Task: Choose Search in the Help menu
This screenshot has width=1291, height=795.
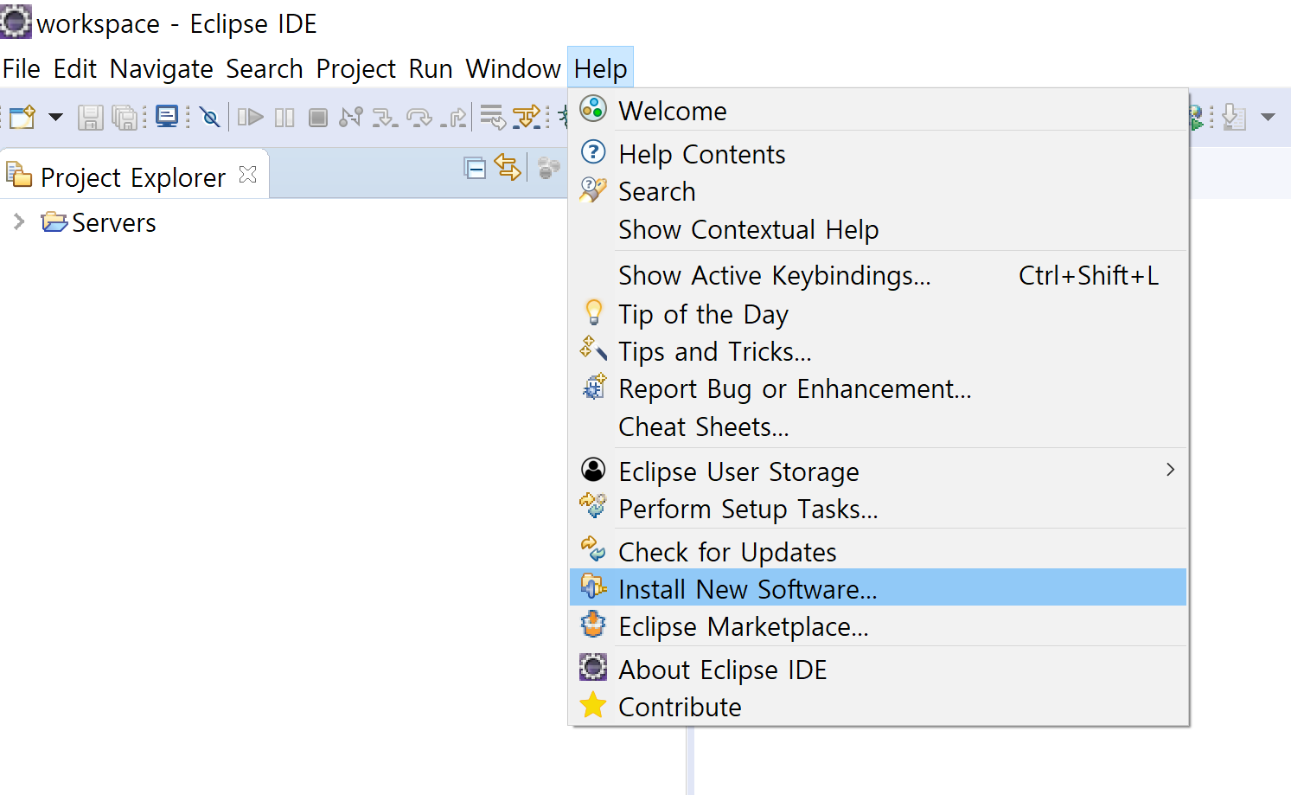Action: point(878,191)
